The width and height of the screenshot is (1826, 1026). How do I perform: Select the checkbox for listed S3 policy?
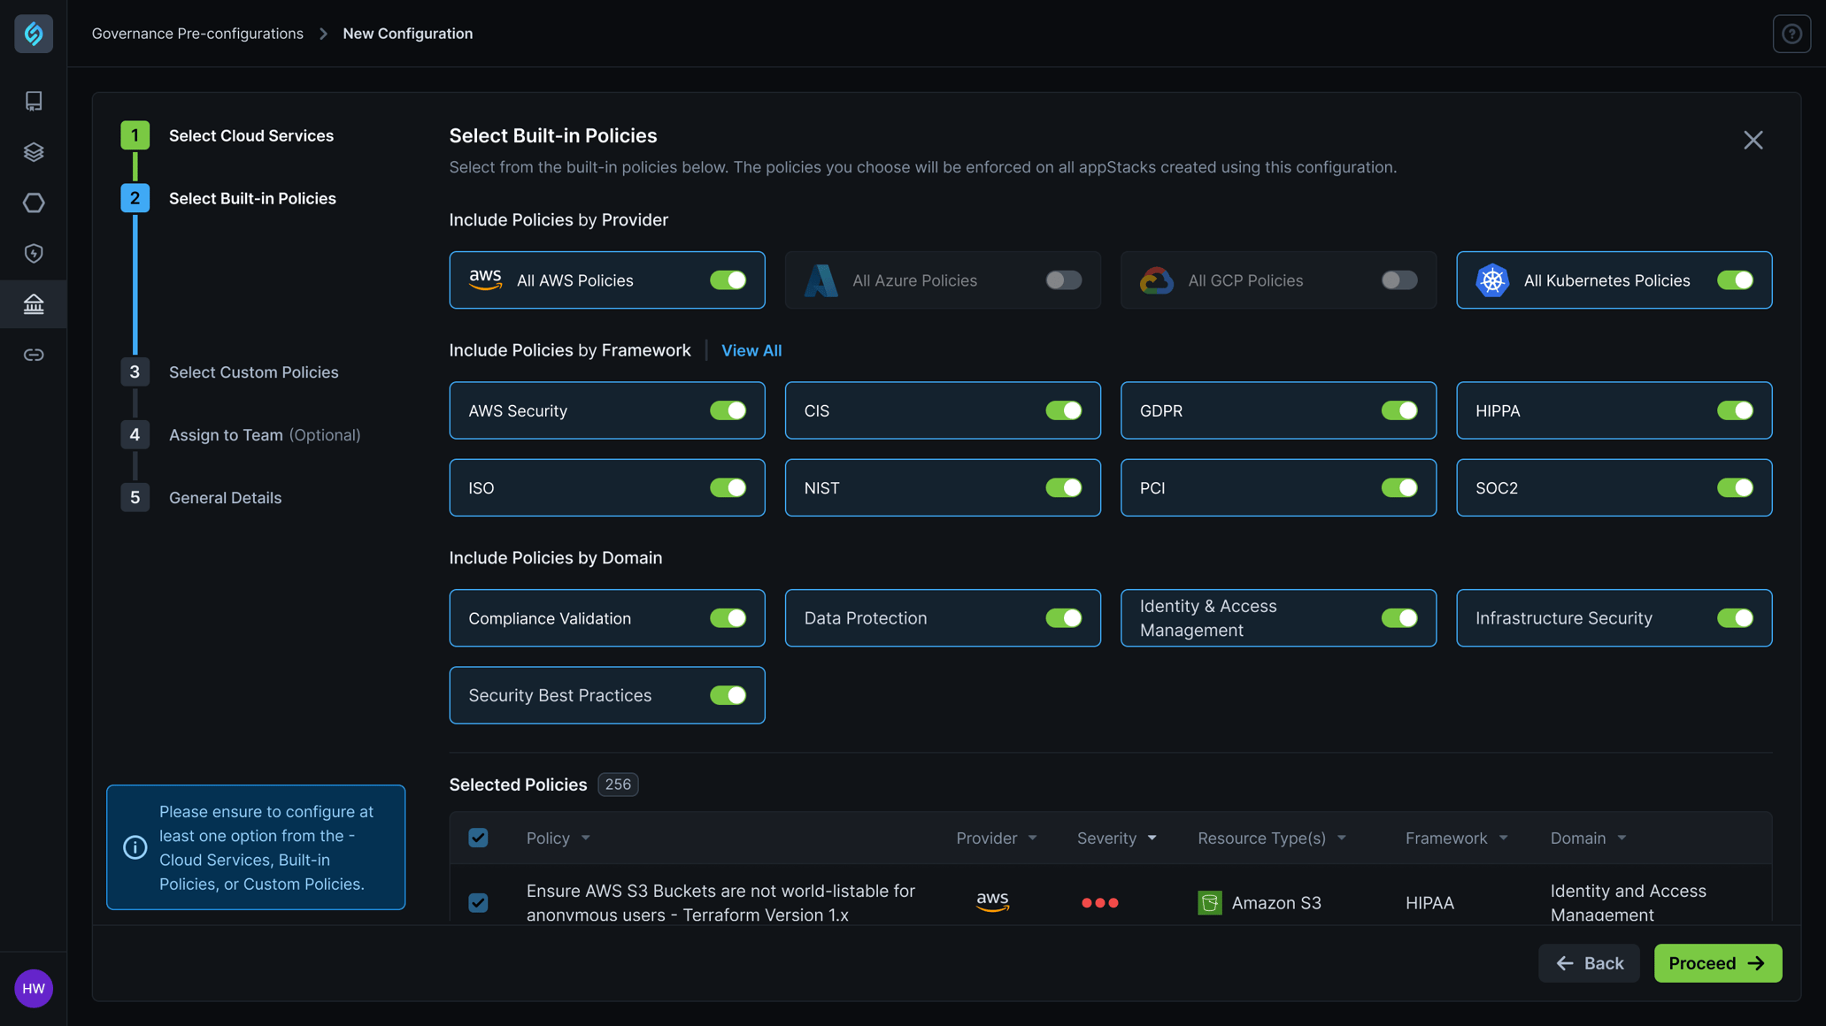tap(478, 902)
